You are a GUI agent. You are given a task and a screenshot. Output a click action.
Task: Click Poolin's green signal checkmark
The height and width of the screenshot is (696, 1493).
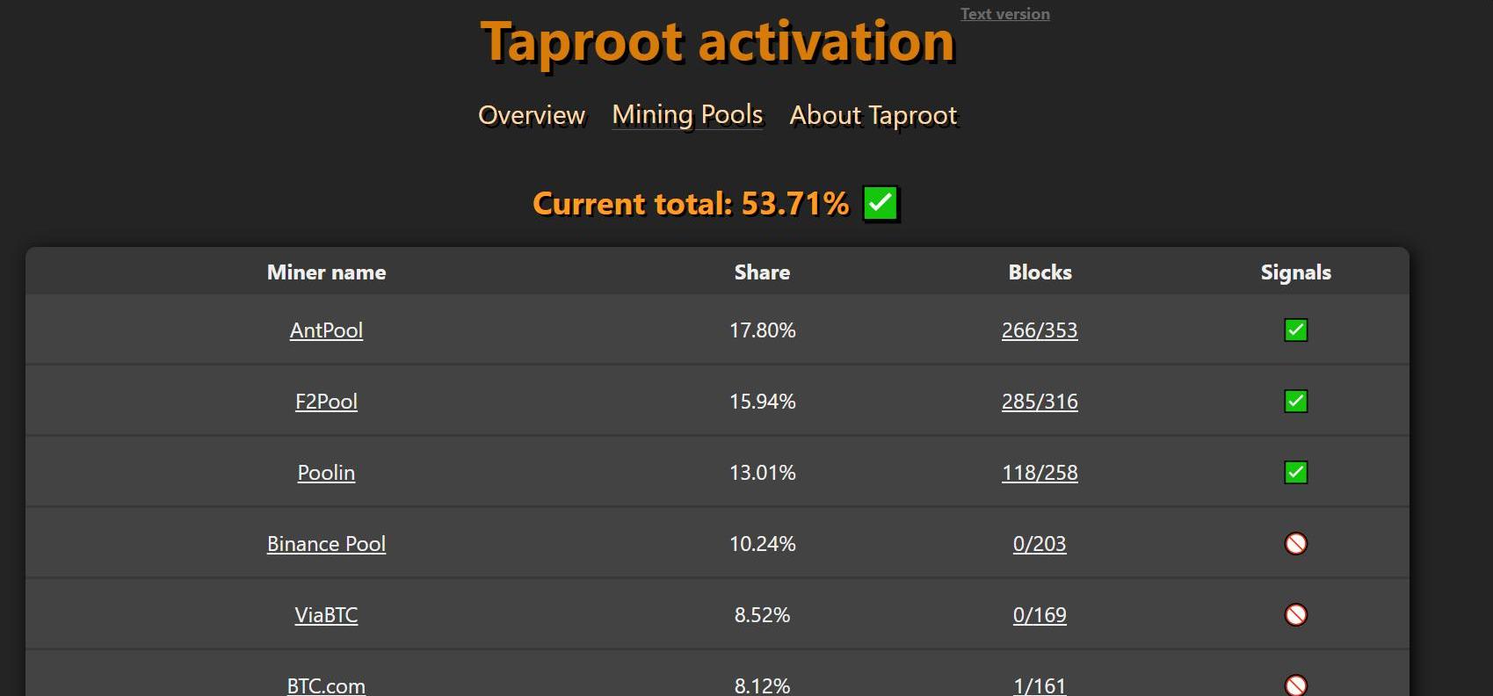click(x=1295, y=473)
